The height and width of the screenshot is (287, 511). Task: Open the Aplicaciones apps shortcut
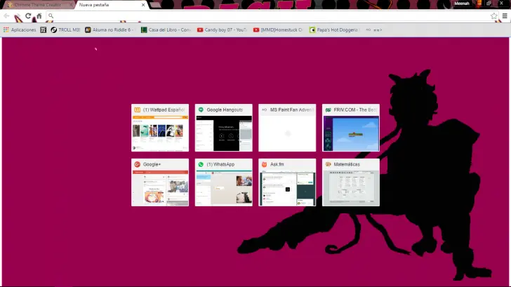pyautogui.click(x=20, y=29)
